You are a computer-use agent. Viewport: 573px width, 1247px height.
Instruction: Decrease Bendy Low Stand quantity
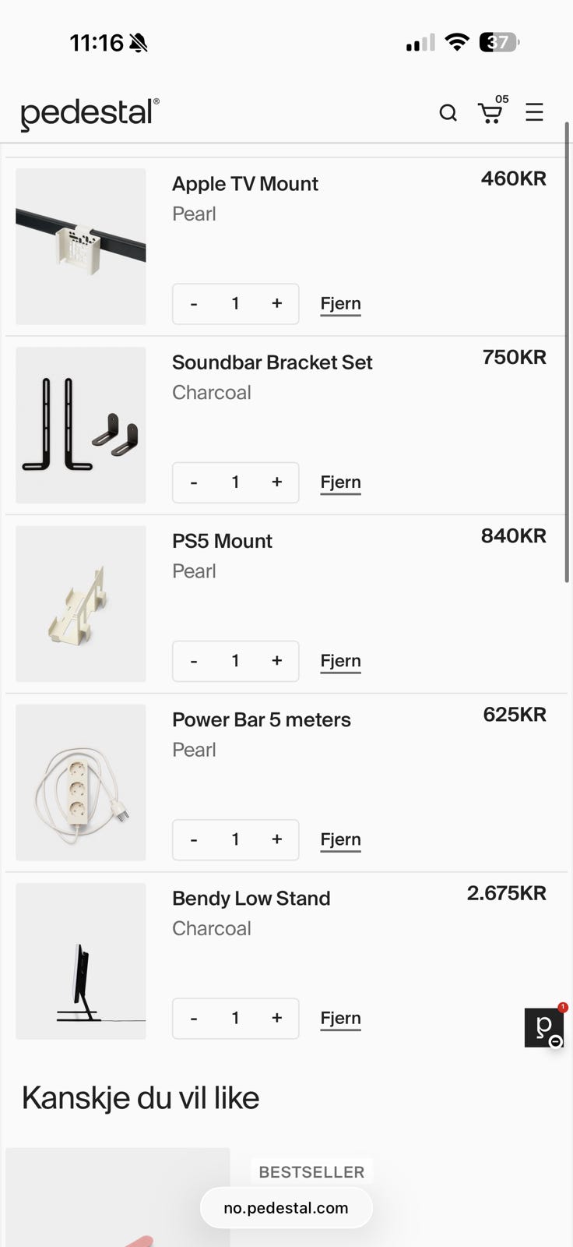194,1018
